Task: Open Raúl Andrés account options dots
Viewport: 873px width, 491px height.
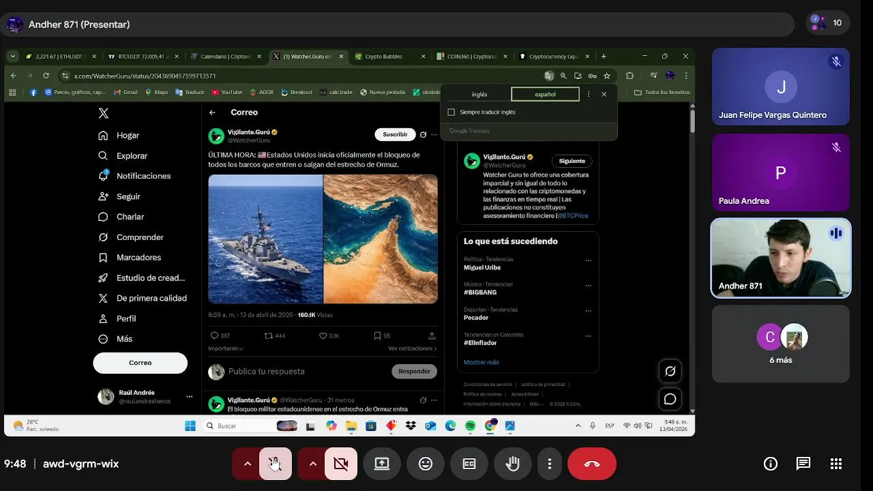Action: 190,397
